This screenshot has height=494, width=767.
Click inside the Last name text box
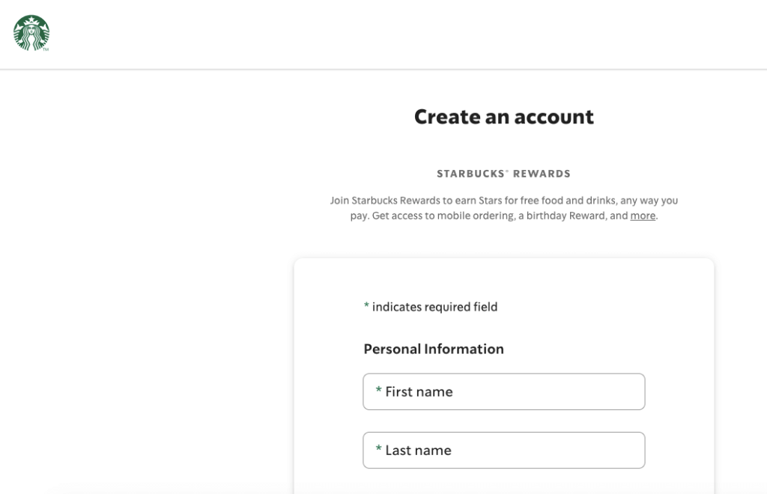(x=503, y=450)
